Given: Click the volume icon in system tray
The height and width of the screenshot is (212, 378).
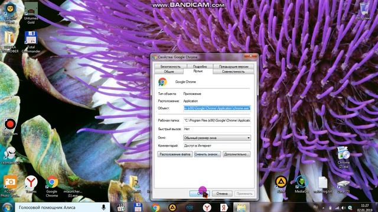Looking at the screenshot, I should 343,208.
